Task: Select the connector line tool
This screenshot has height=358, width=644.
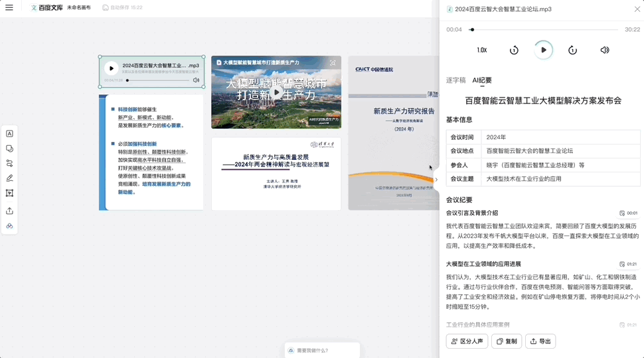Action: tap(9, 163)
